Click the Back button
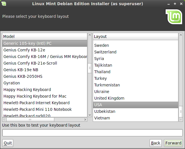 tap(155, 143)
